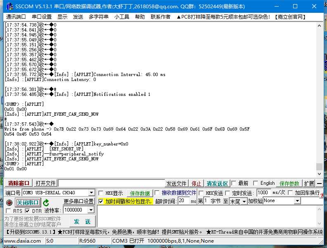Click the 关闭串口 button
This screenshot has height=248, width=327.
[x=28, y=202]
